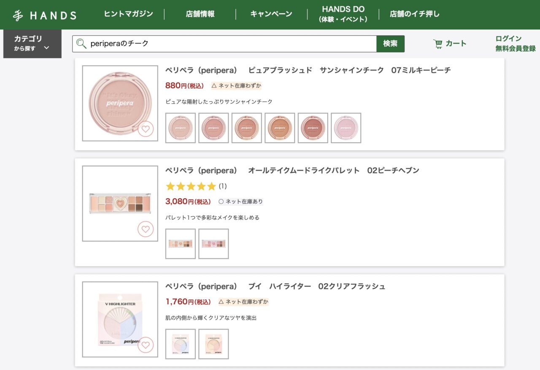This screenshot has width=540, height=370.
Task: Favorite the ミルキーピーチ cheek with heart icon
Action: tap(146, 129)
